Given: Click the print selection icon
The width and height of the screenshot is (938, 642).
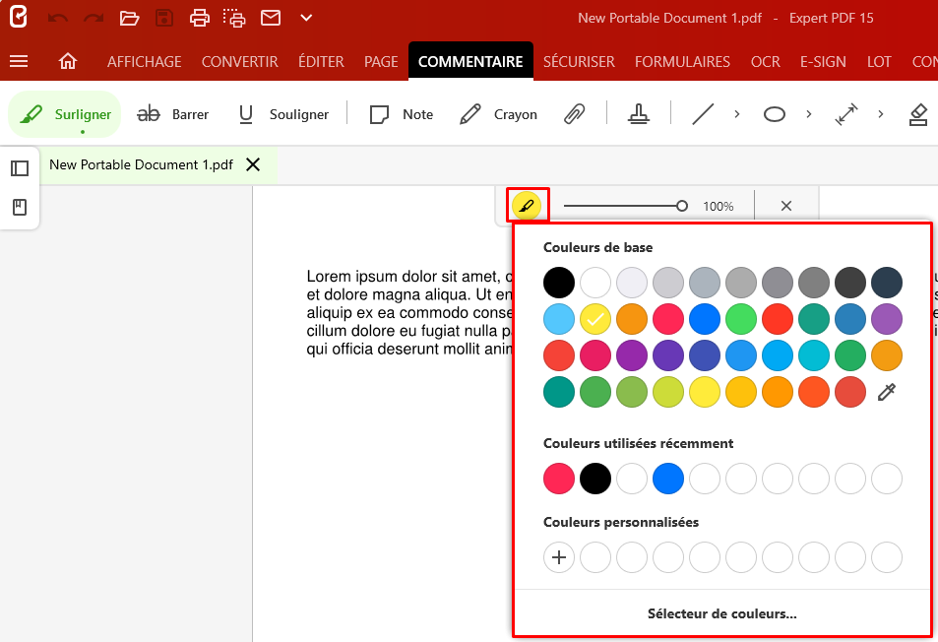Looking at the screenshot, I should 234,18.
